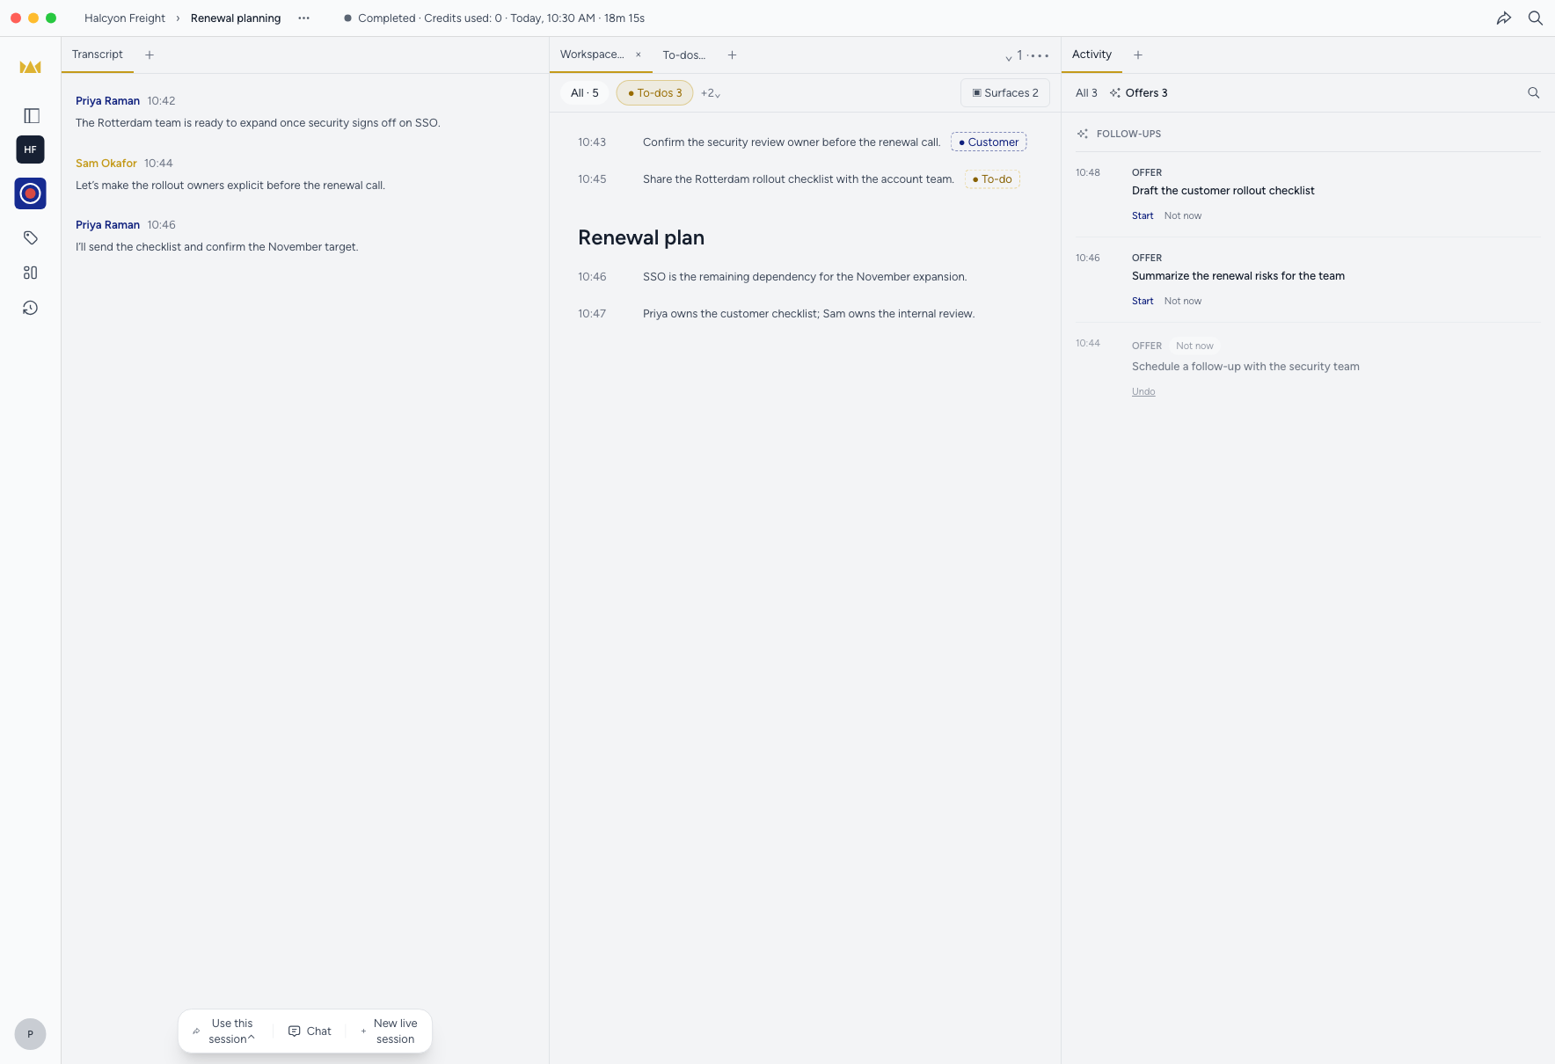This screenshot has height=1064, width=1555.
Task: Add a new tab next to Activity
Action: coord(1138,55)
